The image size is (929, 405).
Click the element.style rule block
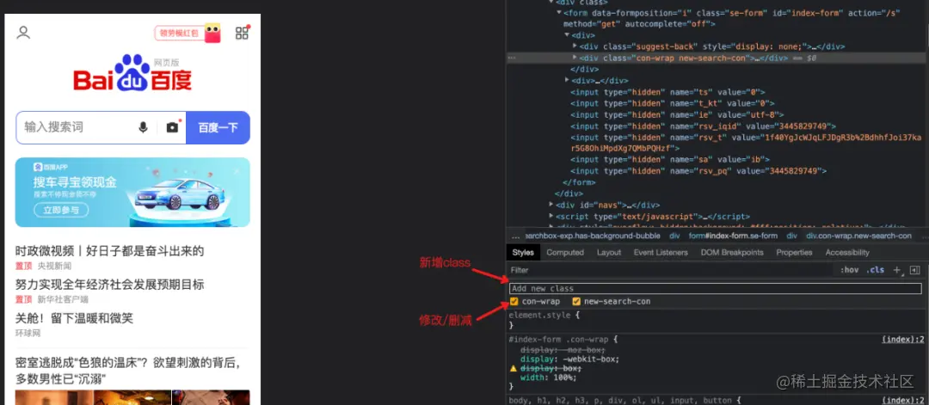[x=715, y=320]
